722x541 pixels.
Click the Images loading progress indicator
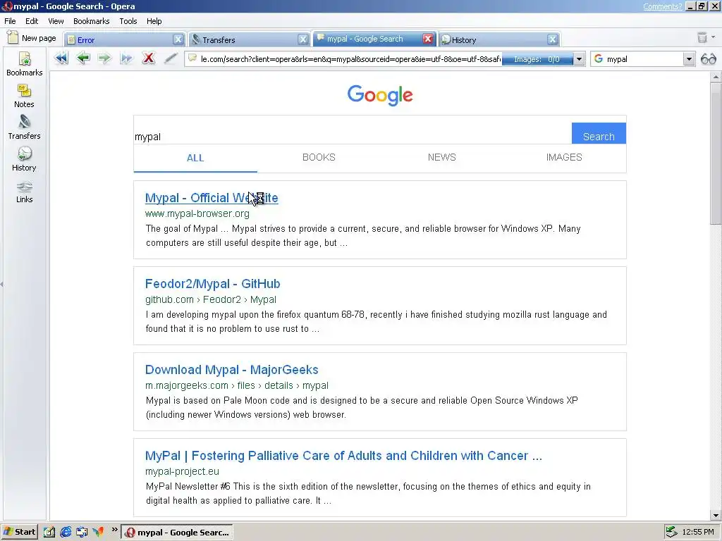[x=537, y=59]
